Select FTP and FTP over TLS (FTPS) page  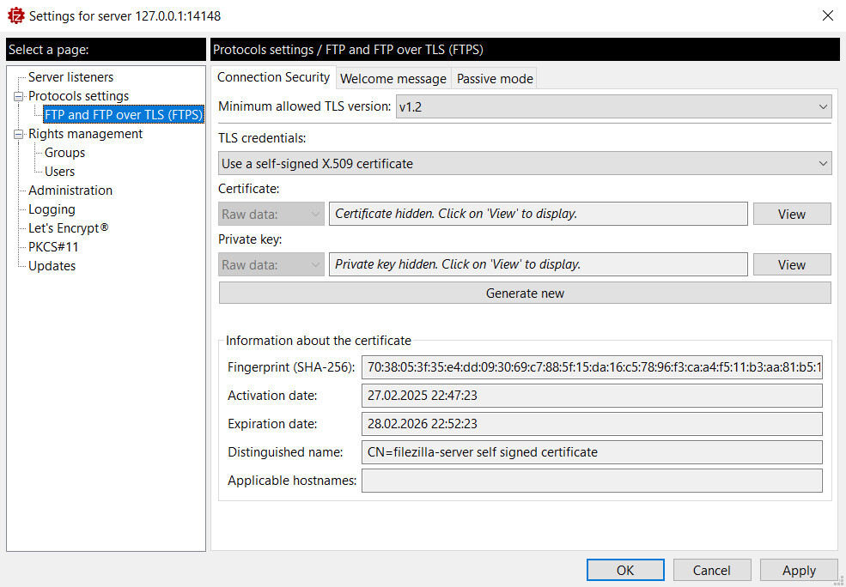[x=124, y=115]
